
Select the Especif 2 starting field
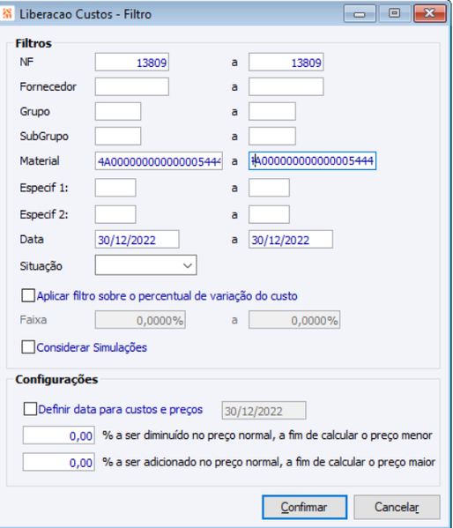[x=115, y=214]
